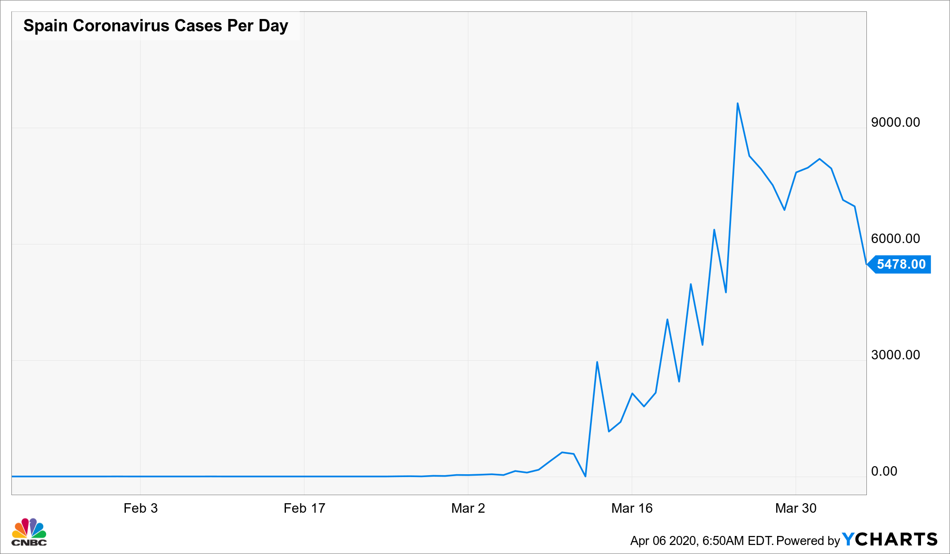Image resolution: width=950 pixels, height=554 pixels.
Task: Click the highest peak of the line
Action: click(737, 103)
